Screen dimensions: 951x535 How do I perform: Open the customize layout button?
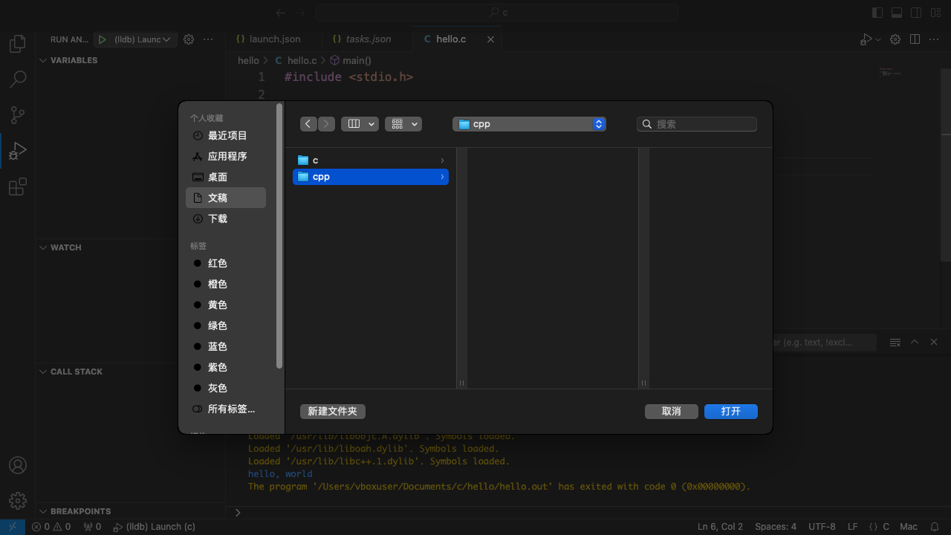[935, 13]
